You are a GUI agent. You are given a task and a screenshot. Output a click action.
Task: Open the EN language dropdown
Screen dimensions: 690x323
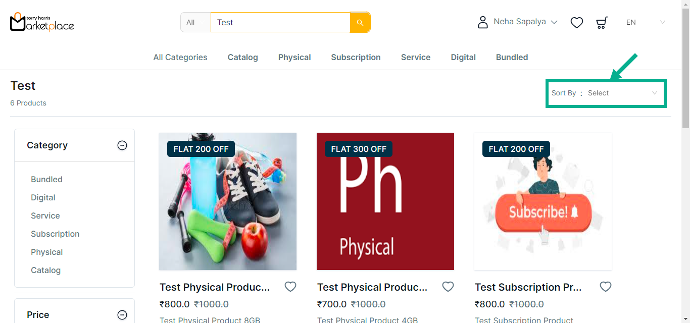click(645, 22)
